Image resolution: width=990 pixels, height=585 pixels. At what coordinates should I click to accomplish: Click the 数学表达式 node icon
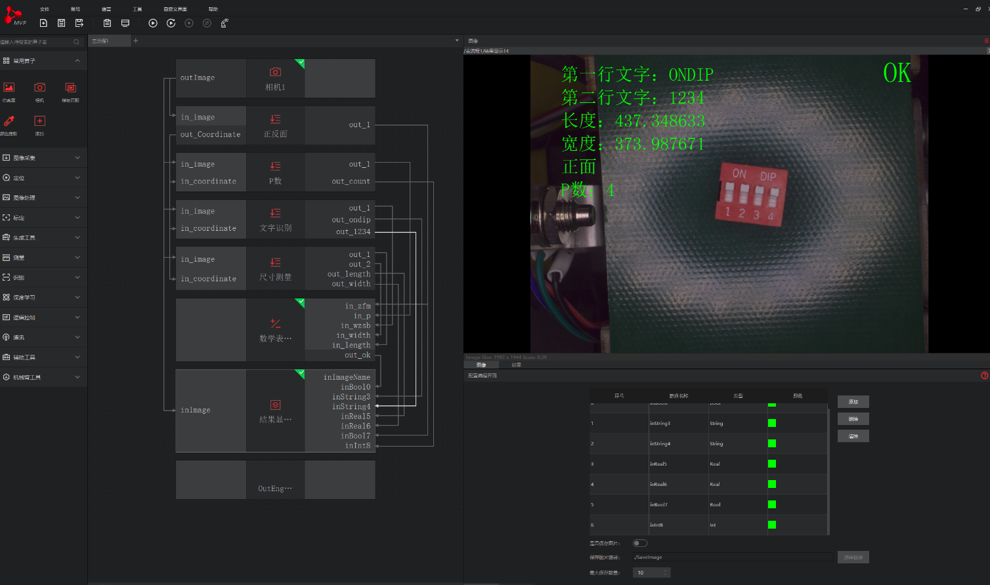pyautogui.click(x=275, y=323)
